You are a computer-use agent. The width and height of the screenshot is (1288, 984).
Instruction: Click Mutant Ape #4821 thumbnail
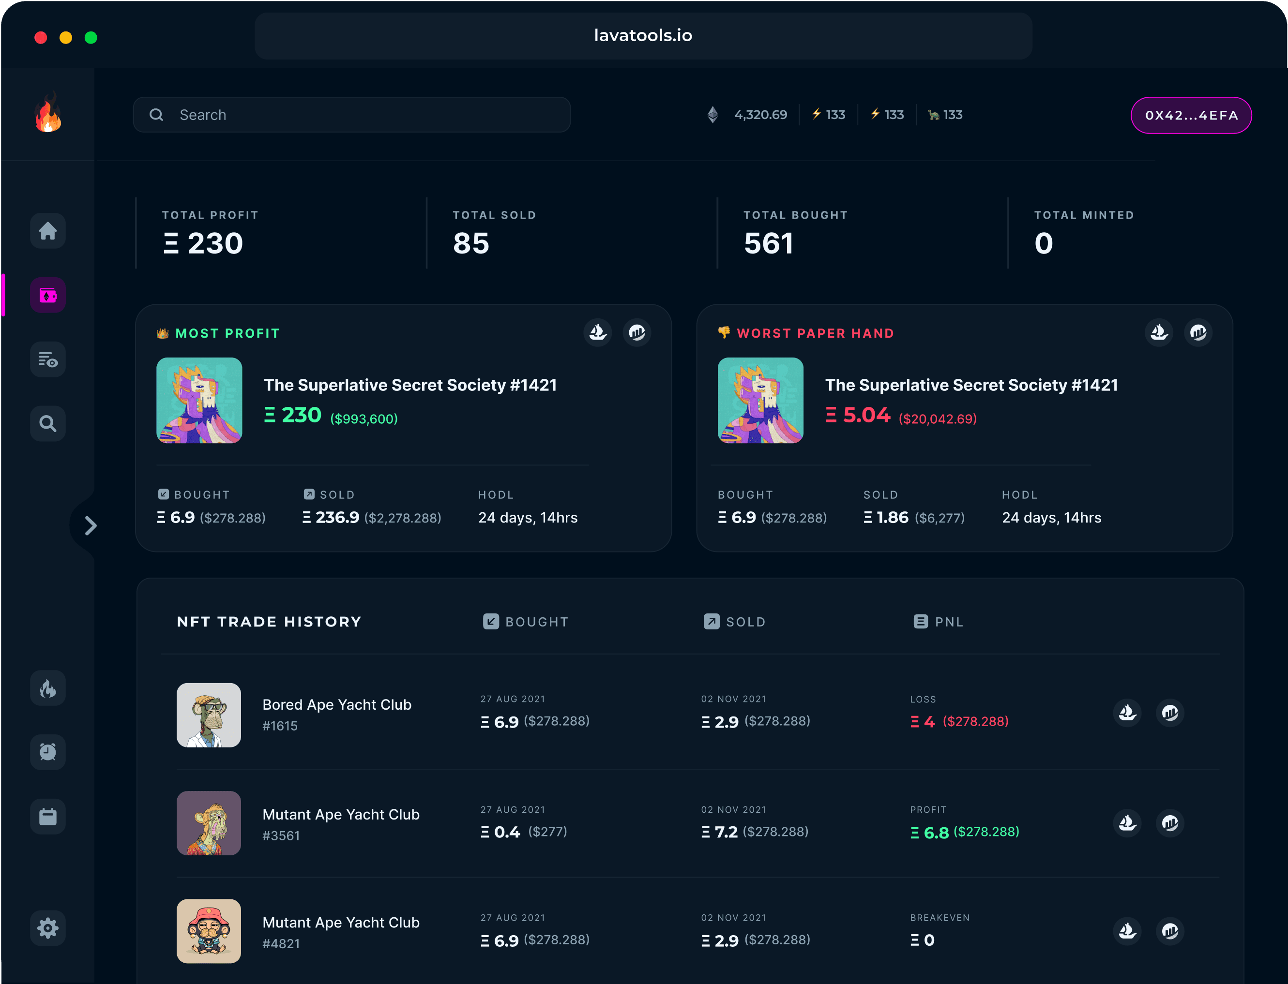tap(209, 931)
